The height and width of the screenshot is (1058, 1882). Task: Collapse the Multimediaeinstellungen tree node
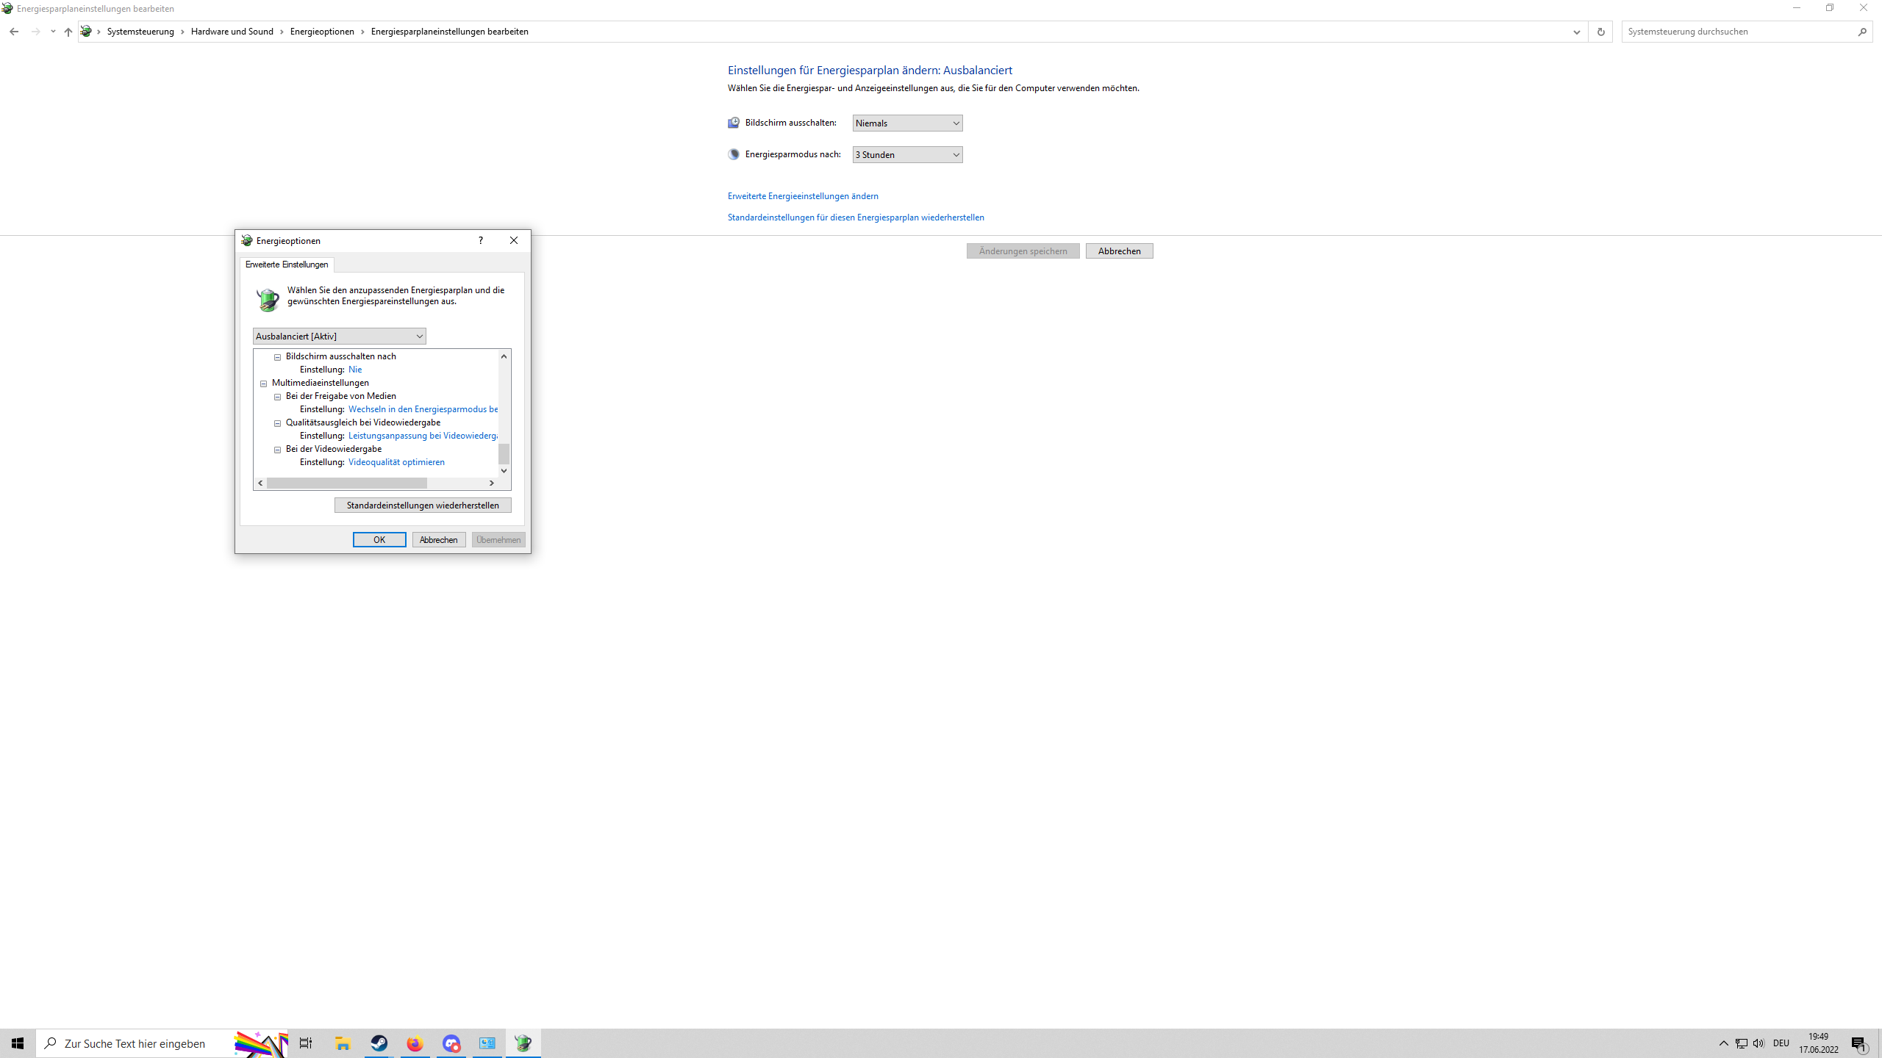click(x=264, y=384)
